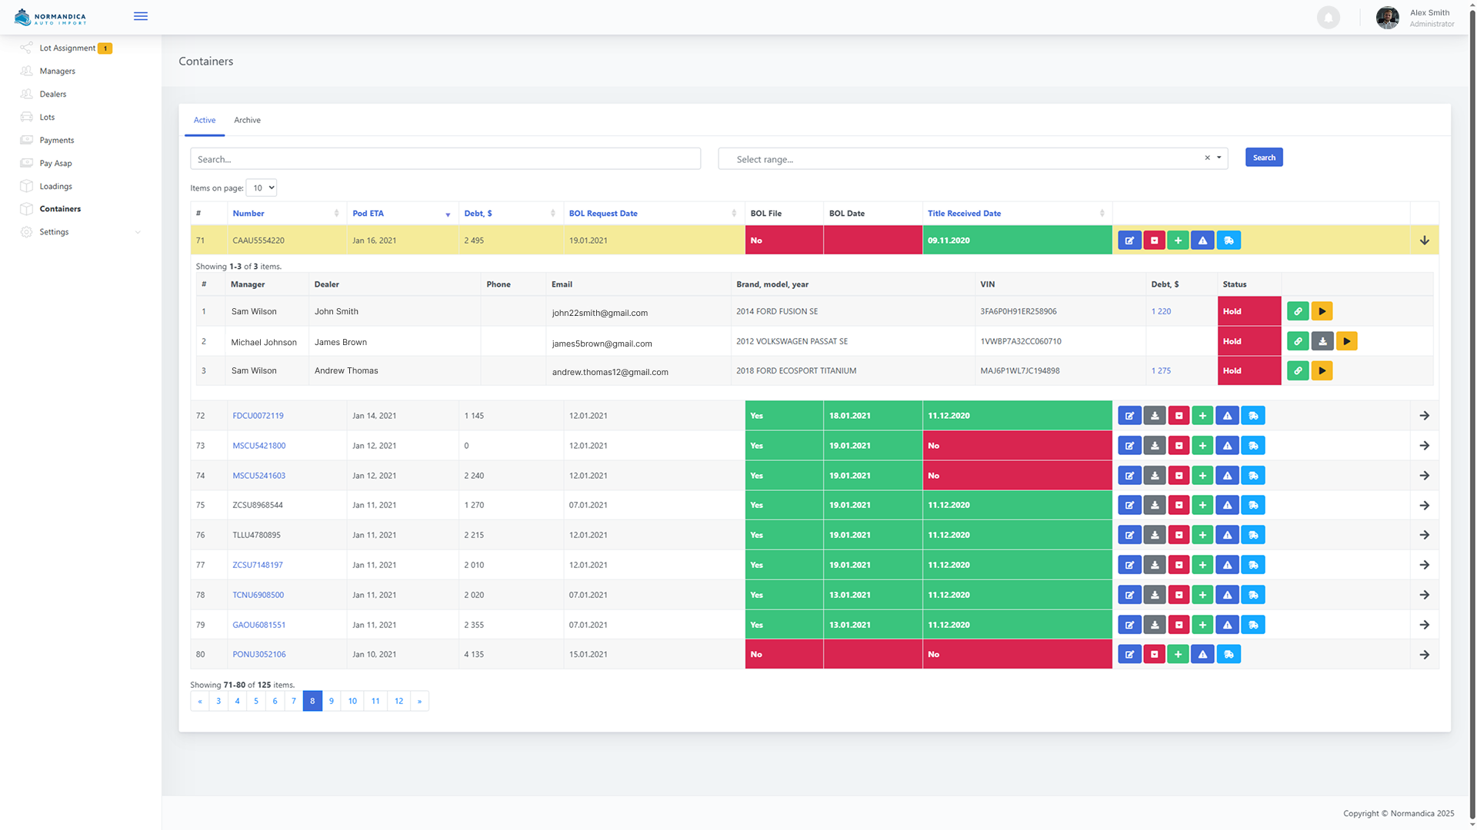Click the blue Search button
1477x830 pixels.
click(x=1263, y=158)
